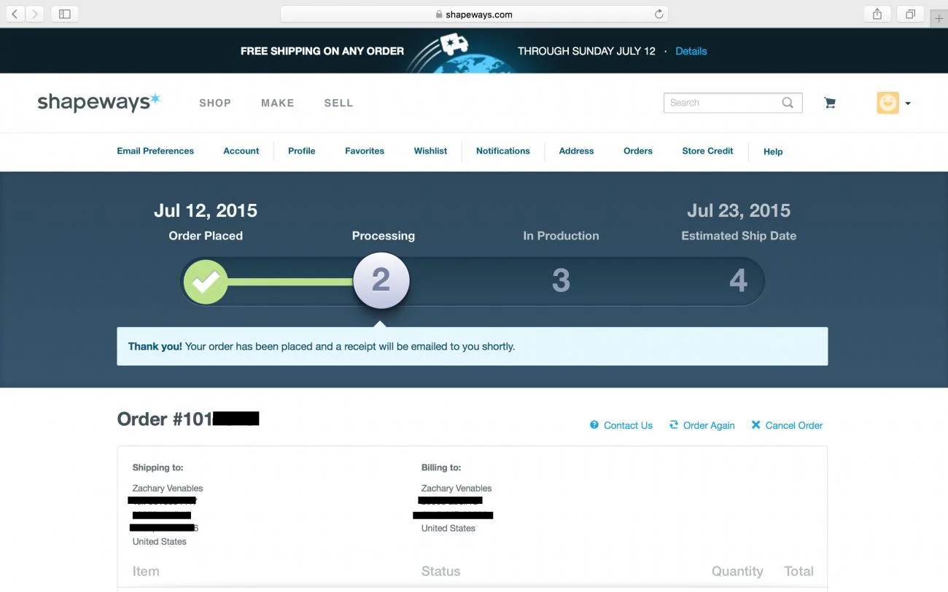Click the step 3 In Production marker

[x=561, y=280]
